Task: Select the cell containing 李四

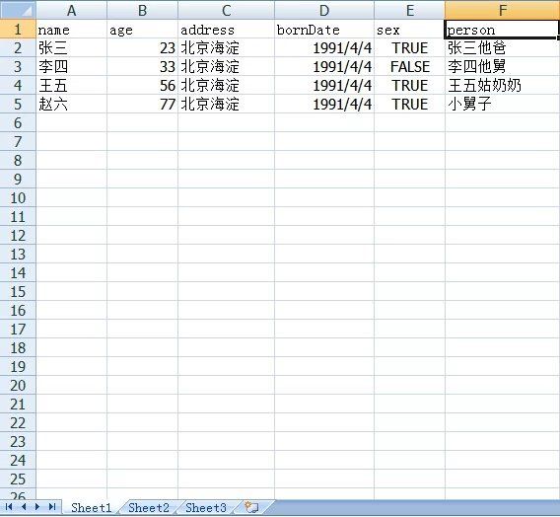Action: (71, 66)
